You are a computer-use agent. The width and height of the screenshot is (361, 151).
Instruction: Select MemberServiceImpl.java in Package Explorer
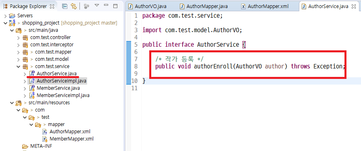[x=63, y=95]
